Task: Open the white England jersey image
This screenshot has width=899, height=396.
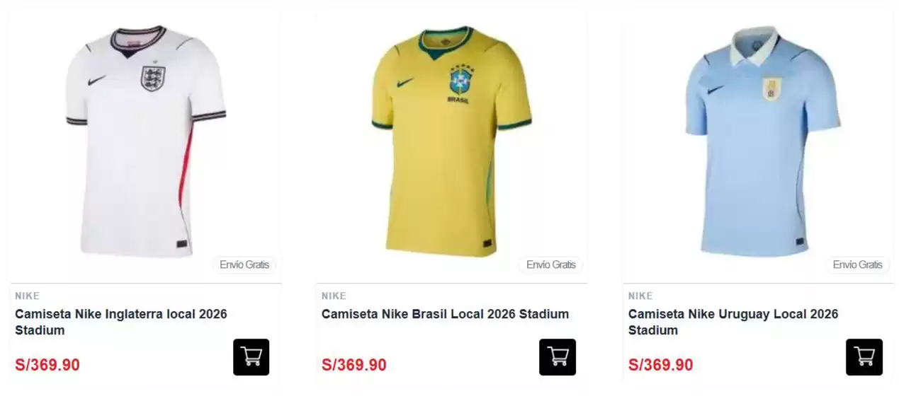Action: tap(146, 141)
